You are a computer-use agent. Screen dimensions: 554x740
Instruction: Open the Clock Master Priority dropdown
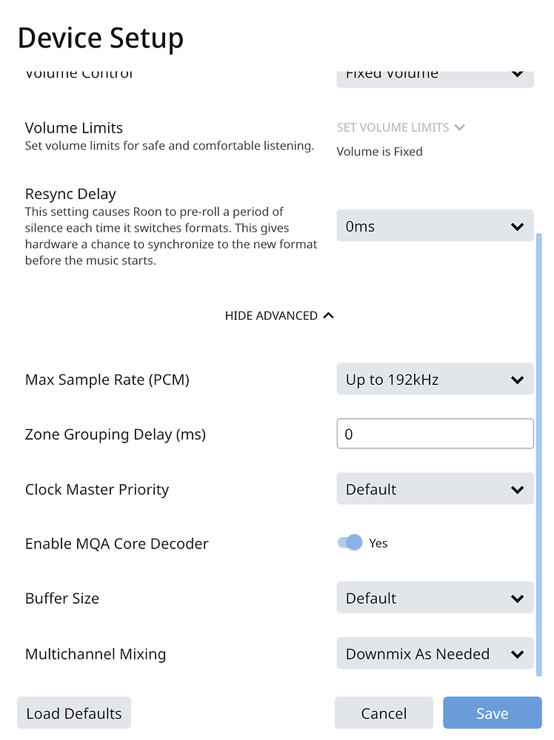[x=435, y=489]
